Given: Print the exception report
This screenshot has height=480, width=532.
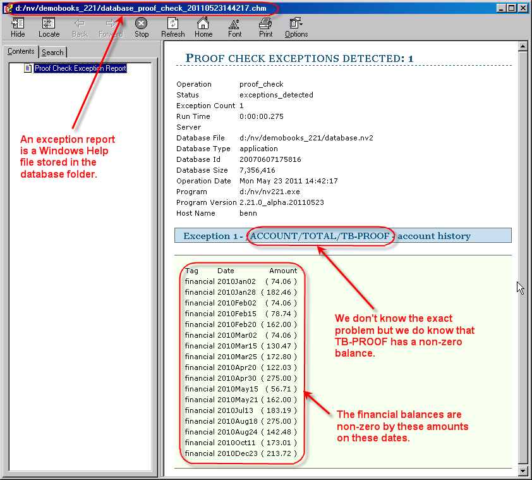Looking at the screenshot, I should pos(265,27).
